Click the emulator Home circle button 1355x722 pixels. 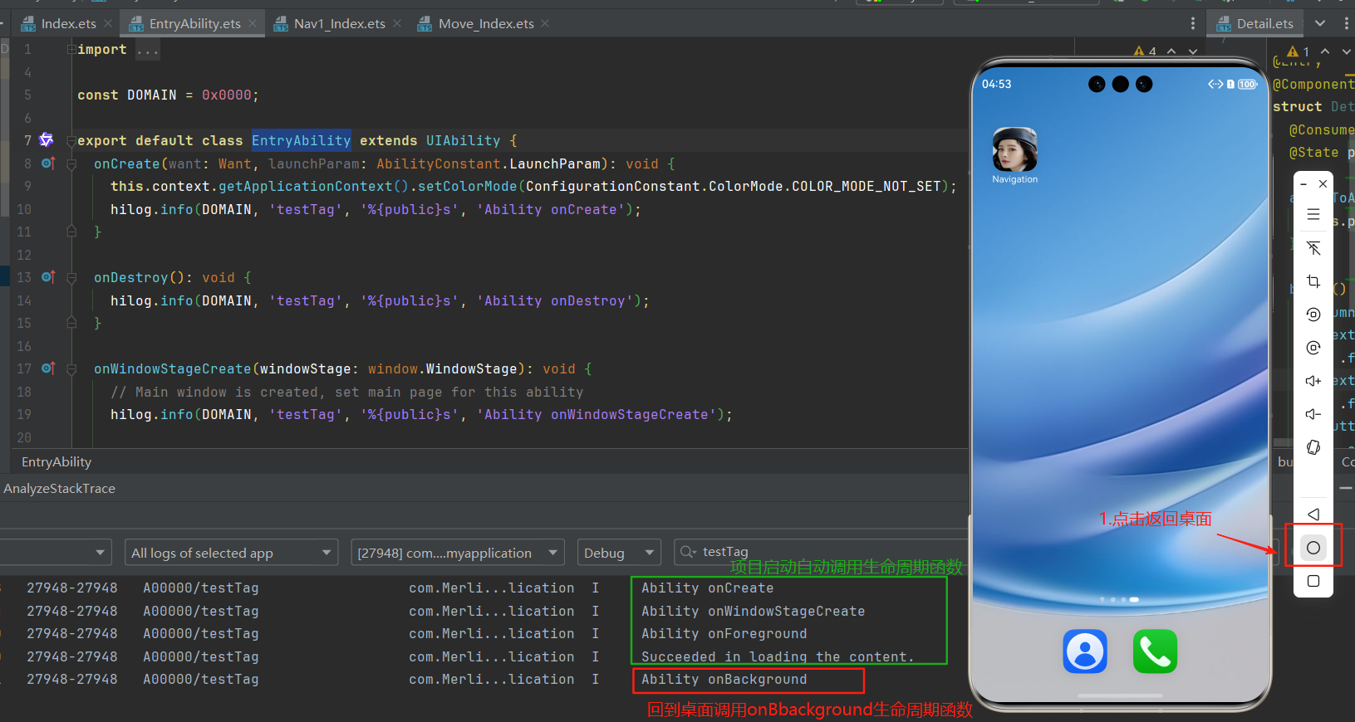point(1313,548)
